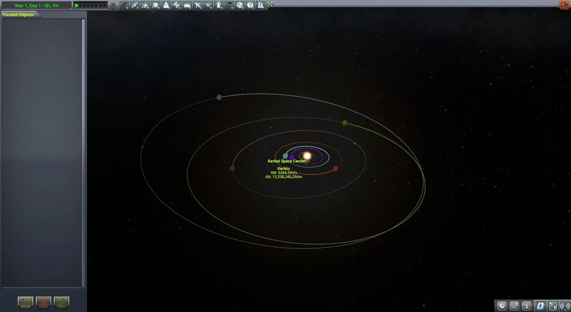Screen dimensions: 571x312
Task: Click the Tracked Objects header
Action: (18, 15)
